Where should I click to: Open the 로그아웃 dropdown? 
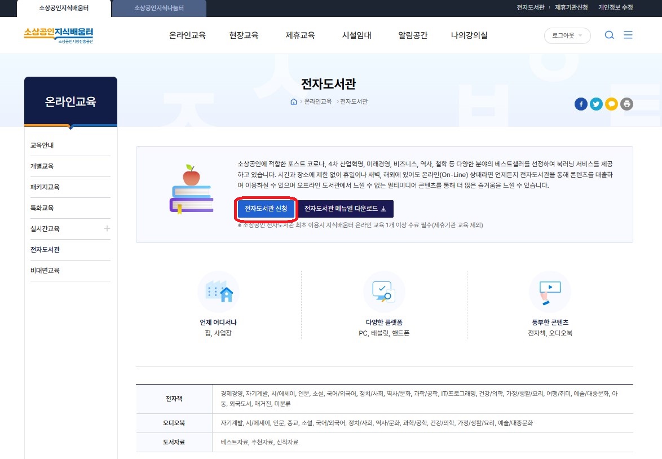[x=567, y=35]
